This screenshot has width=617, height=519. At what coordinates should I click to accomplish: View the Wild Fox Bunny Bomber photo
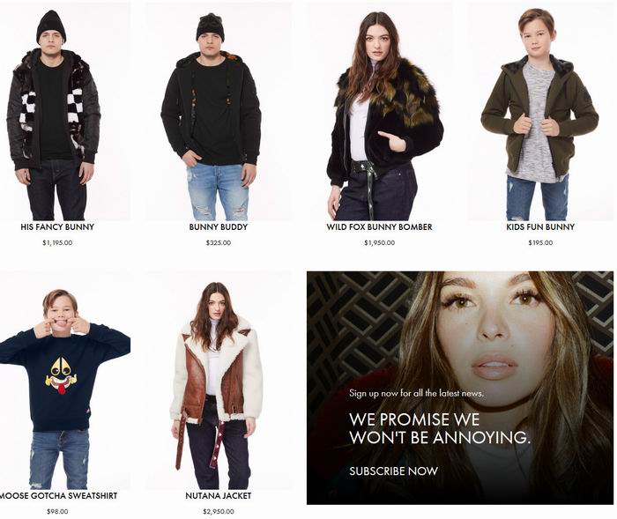(x=379, y=112)
